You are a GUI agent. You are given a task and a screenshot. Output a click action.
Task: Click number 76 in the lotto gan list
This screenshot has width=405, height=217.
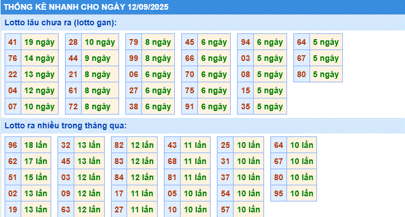[13, 58]
